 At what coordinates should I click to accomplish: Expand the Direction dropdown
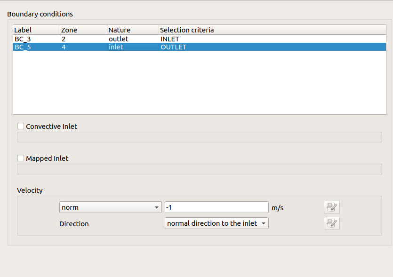[x=217, y=223]
